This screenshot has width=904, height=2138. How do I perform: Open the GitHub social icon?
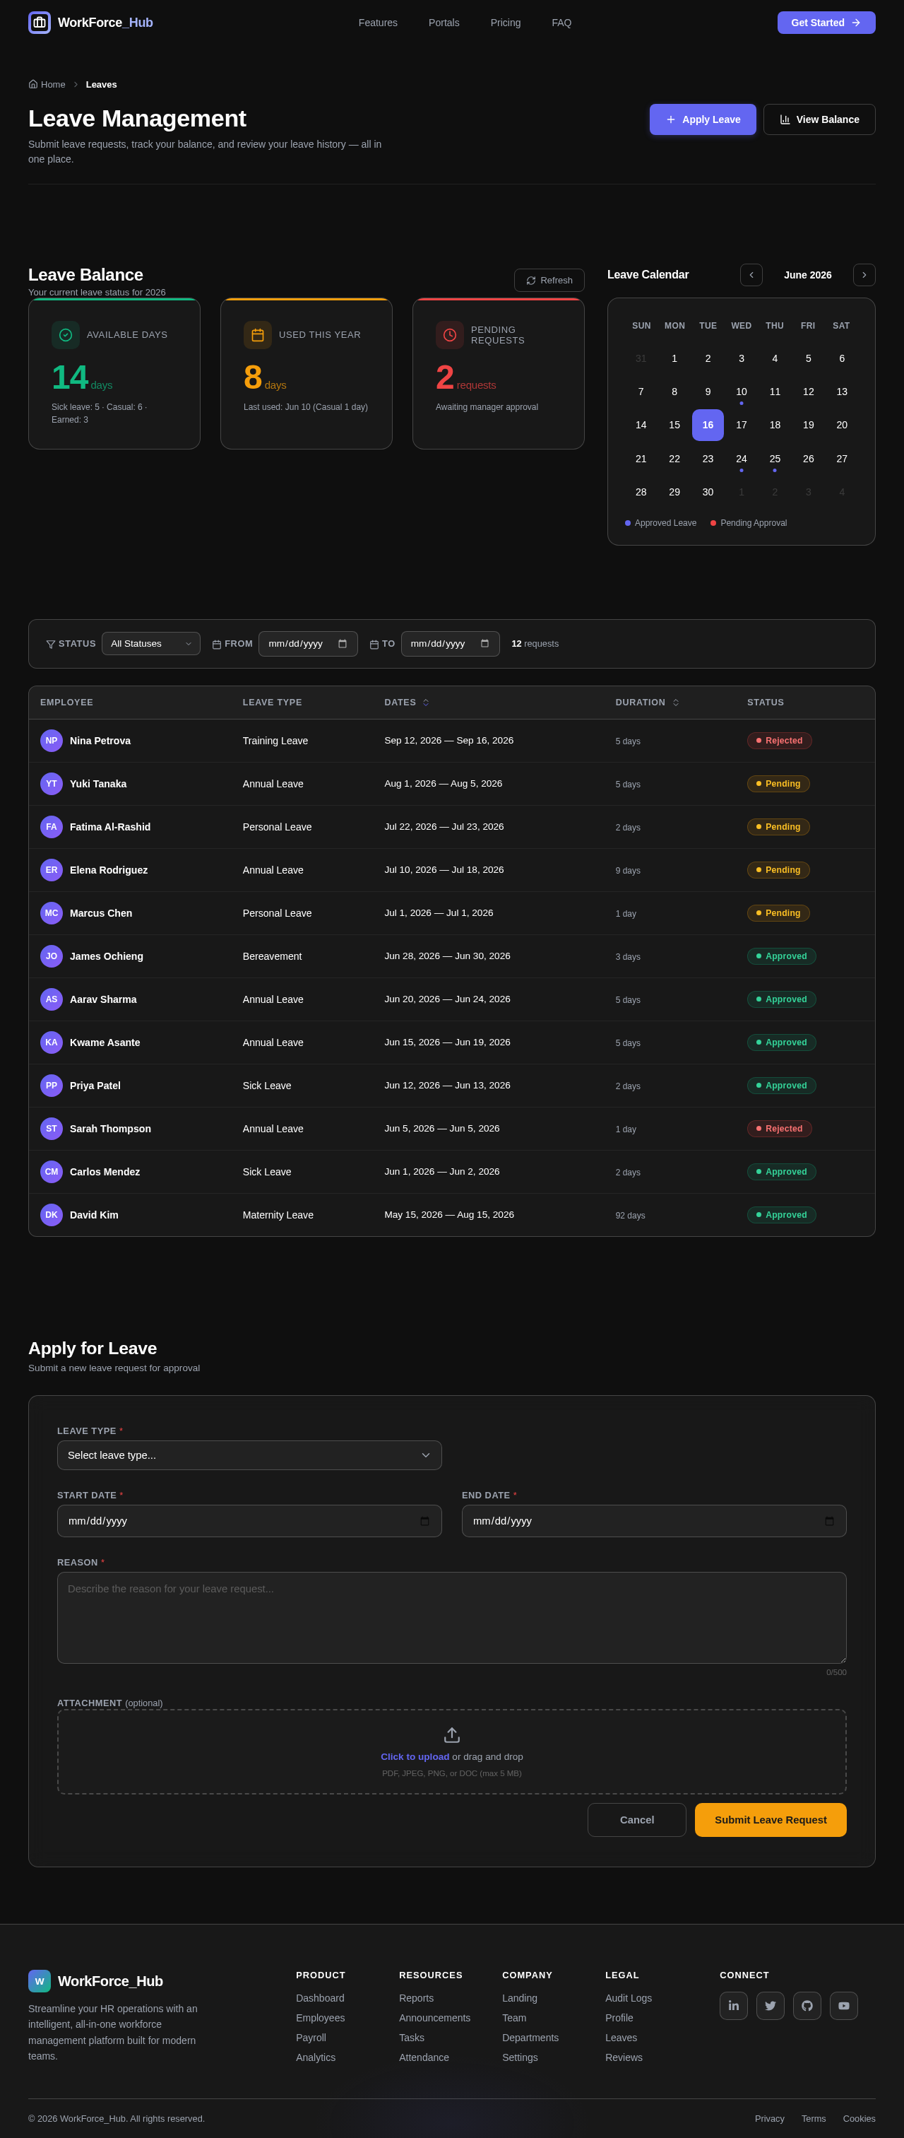[x=807, y=2005]
